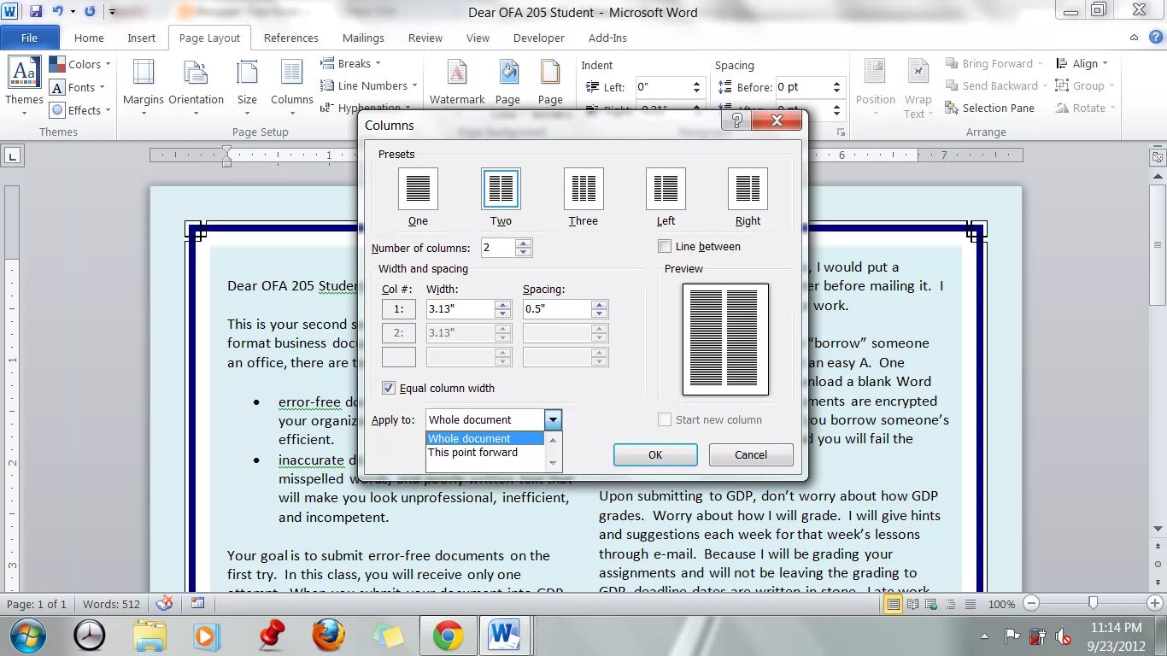
Task: Open the File tab
Action: pyautogui.click(x=29, y=38)
